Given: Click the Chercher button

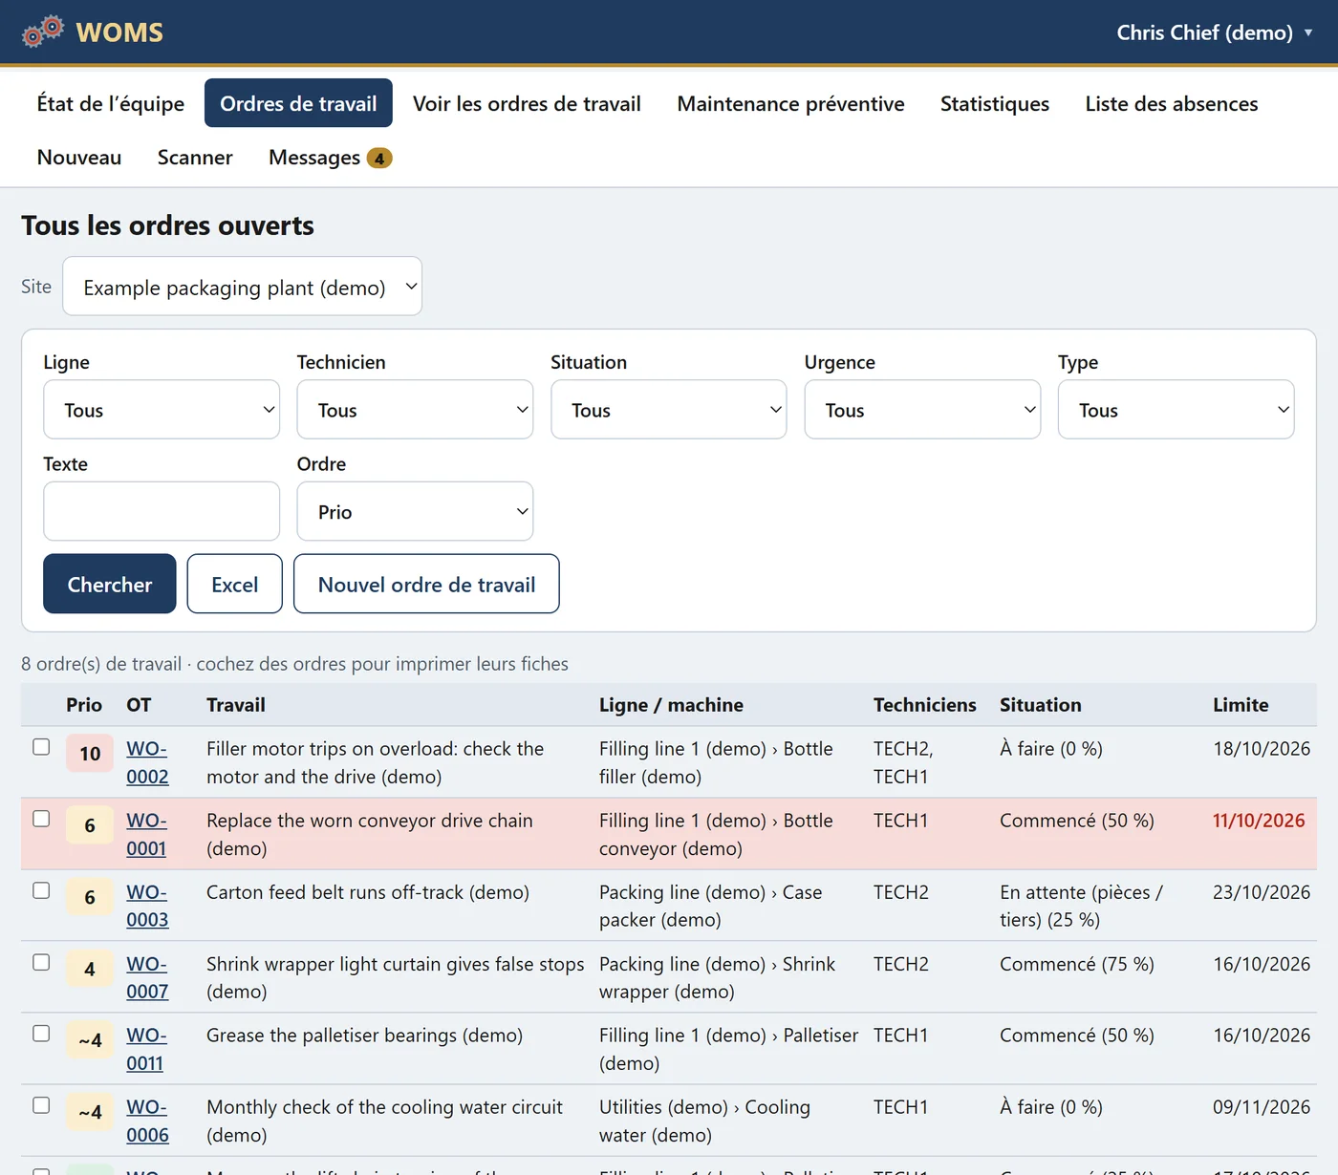Looking at the screenshot, I should pyautogui.click(x=110, y=584).
